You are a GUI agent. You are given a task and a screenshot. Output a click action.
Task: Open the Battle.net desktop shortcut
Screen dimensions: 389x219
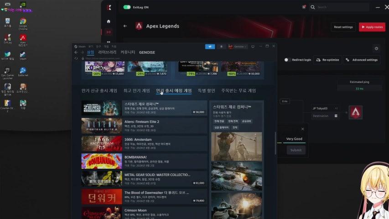(x=23, y=72)
